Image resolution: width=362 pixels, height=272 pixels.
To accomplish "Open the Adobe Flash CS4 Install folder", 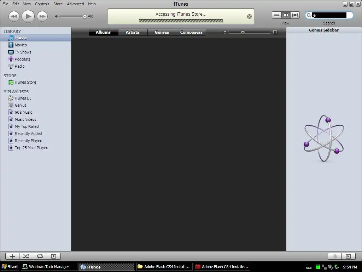I will point(164,267).
